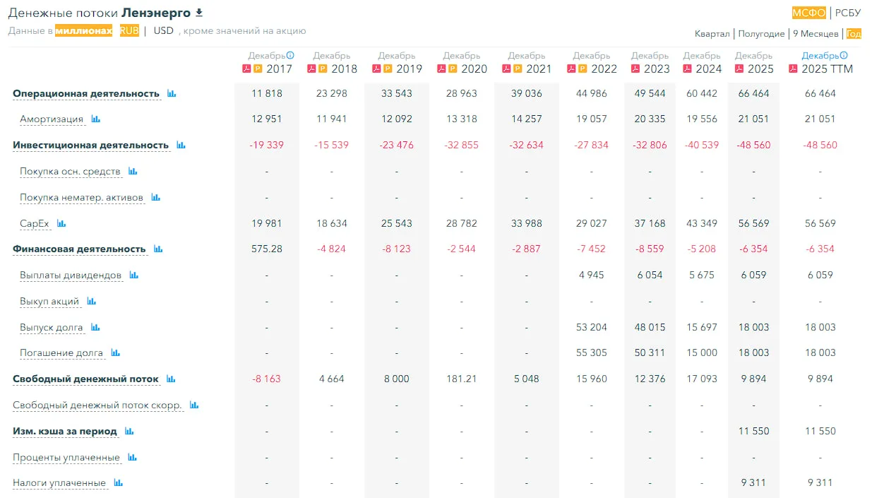This screenshot has height=498, width=872.
Task: Click the Выплаты дивидендов row label
Action: tap(71, 275)
